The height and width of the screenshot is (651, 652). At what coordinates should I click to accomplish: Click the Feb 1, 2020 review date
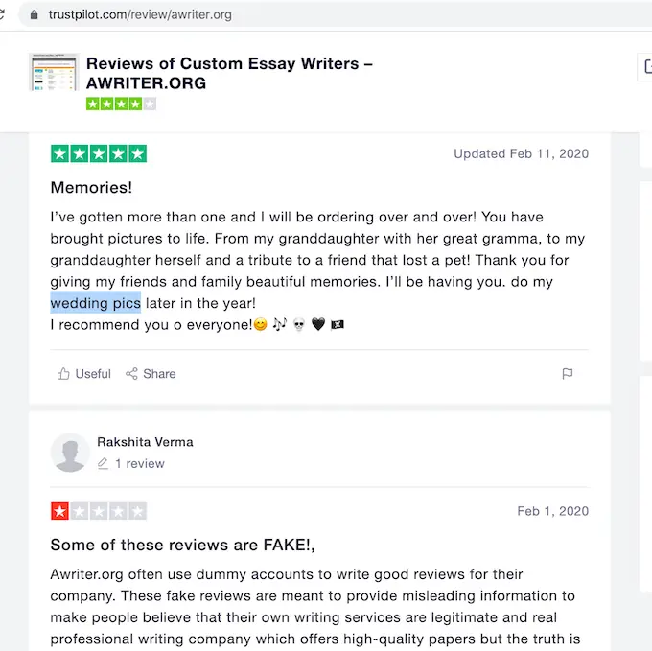[552, 511]
